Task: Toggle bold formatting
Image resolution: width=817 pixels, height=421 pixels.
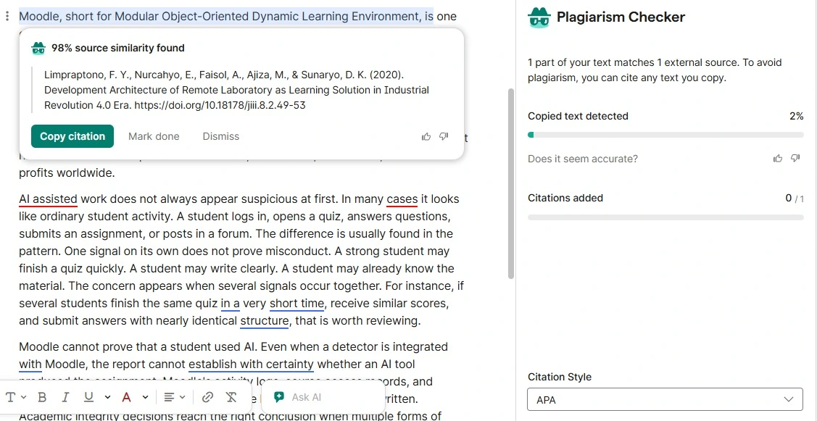Action: point(42,398)
